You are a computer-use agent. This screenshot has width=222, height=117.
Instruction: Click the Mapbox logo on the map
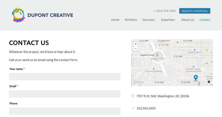pyautogui.click(x=139, y=82)
